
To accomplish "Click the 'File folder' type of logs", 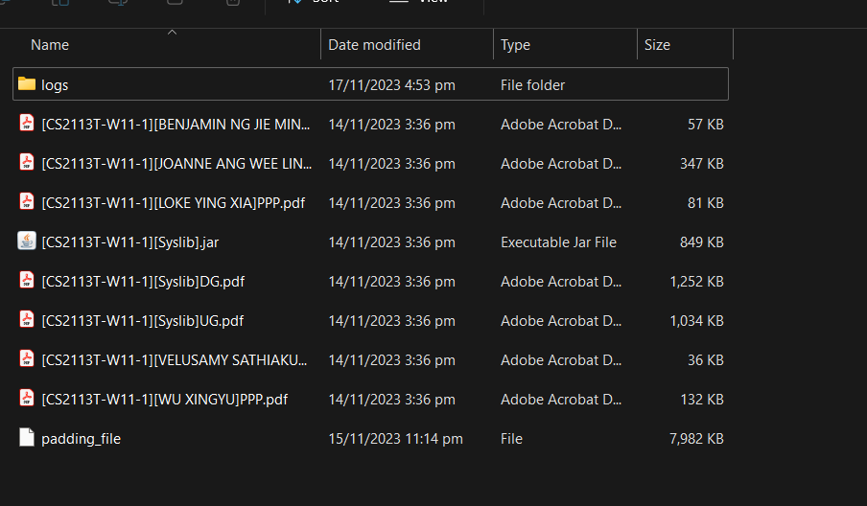I will 532,85.
